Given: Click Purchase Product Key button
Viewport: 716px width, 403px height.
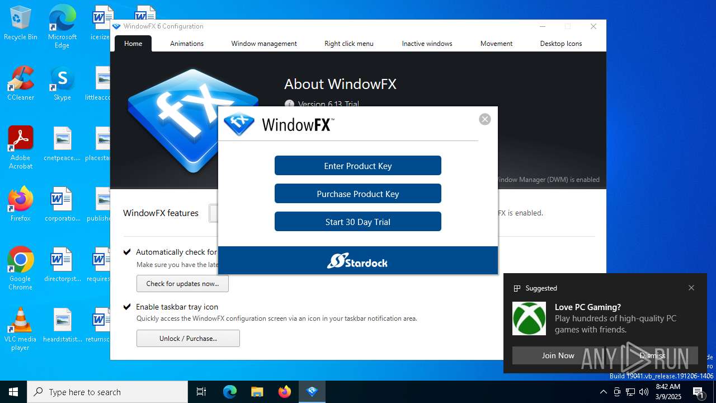Looking at the screenshot, I should pyautogui.click(x=358, y=194).
